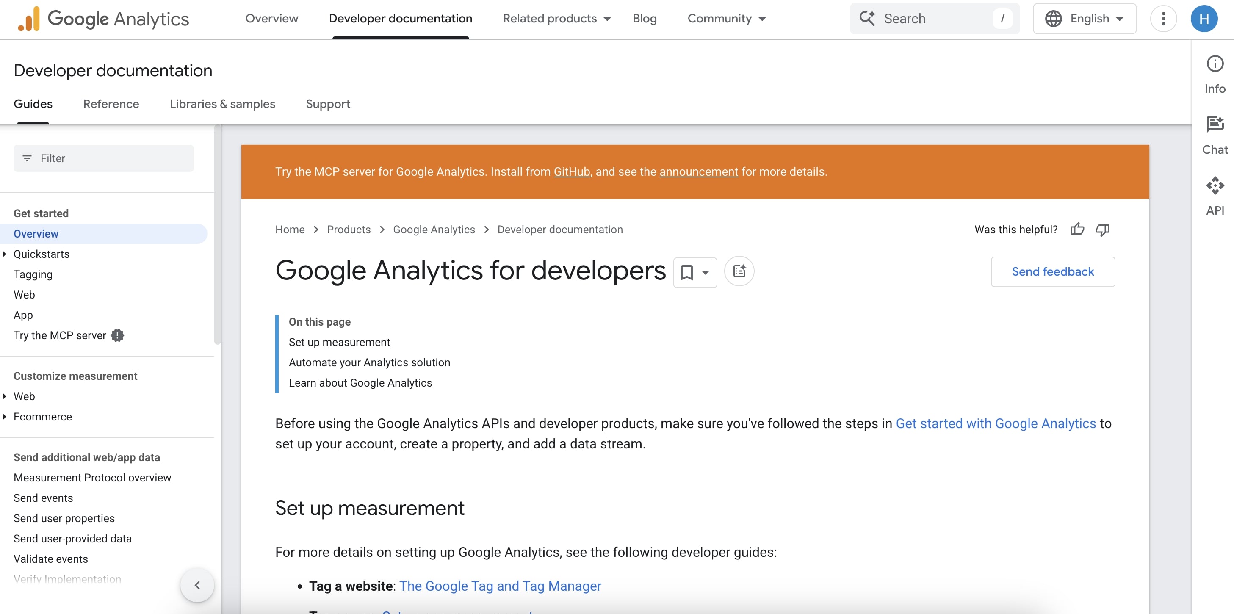1234x614 pixels.
Task: Click the filter lines icon
Action: coord(27,158)
